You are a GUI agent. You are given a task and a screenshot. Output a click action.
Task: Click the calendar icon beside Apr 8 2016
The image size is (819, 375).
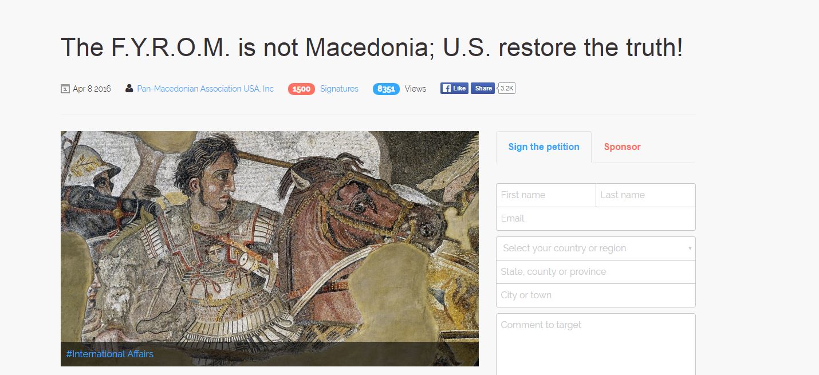[x=65, y=89]
